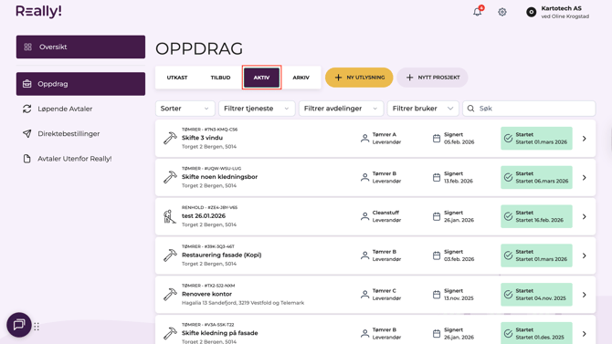This screenshot has width=612, height=344.
Task: Click the Søk search field
Action: [x=529, y=109]
